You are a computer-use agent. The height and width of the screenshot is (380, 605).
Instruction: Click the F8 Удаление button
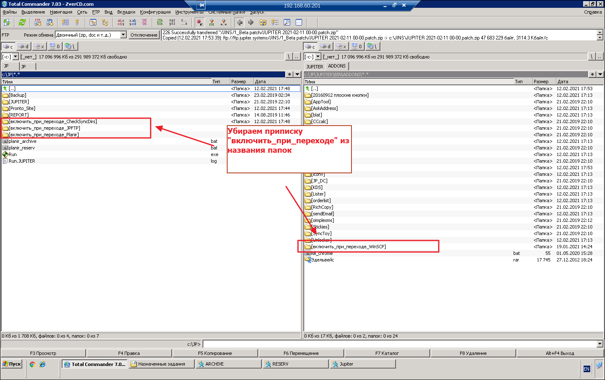point(473,353)
